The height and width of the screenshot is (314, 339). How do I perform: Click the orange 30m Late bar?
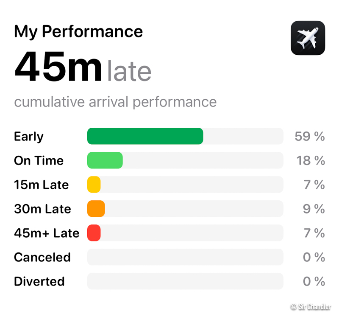(96, 209)
